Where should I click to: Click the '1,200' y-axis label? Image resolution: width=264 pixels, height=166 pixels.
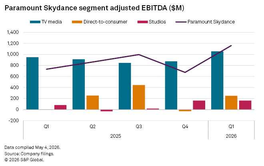13,43
